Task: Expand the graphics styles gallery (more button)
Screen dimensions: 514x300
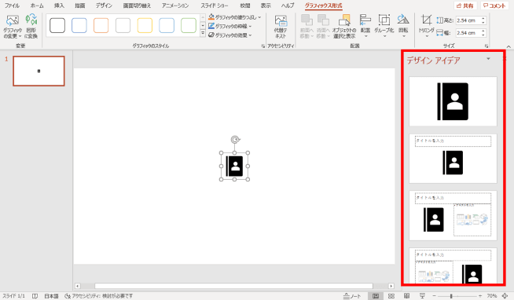Action: click(x=203, y=34)
